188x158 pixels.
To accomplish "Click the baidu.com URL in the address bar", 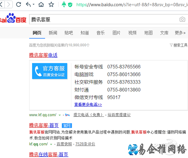I will point(132,5).
